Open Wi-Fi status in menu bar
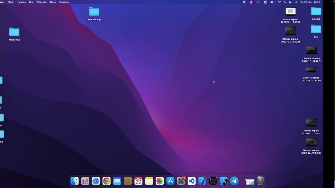This screenshot has width=335, height=188. point(279,2)
